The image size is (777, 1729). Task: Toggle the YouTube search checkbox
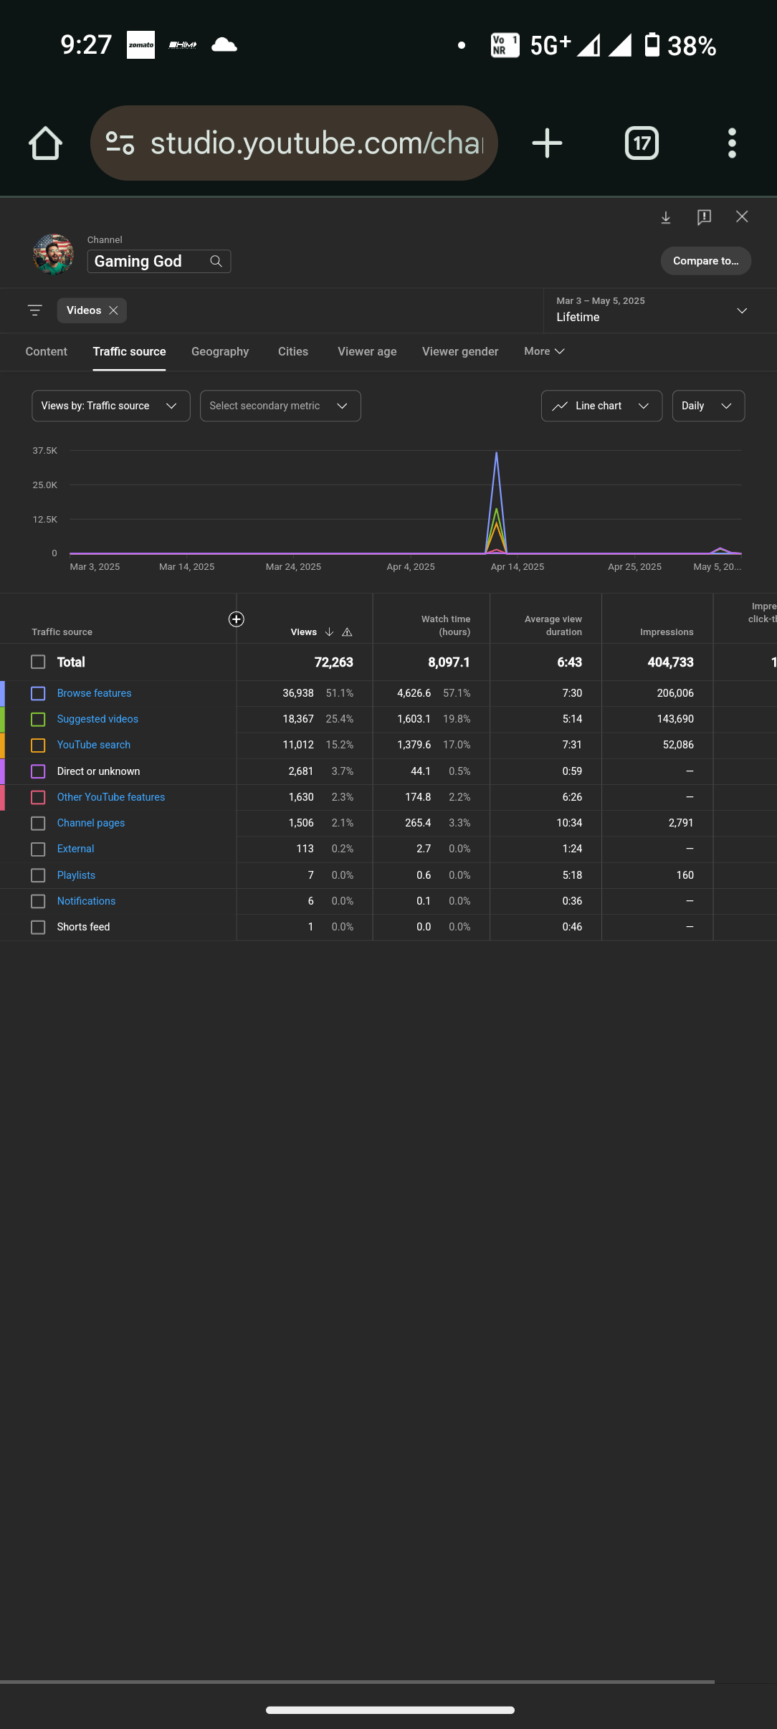coord(38,746)
